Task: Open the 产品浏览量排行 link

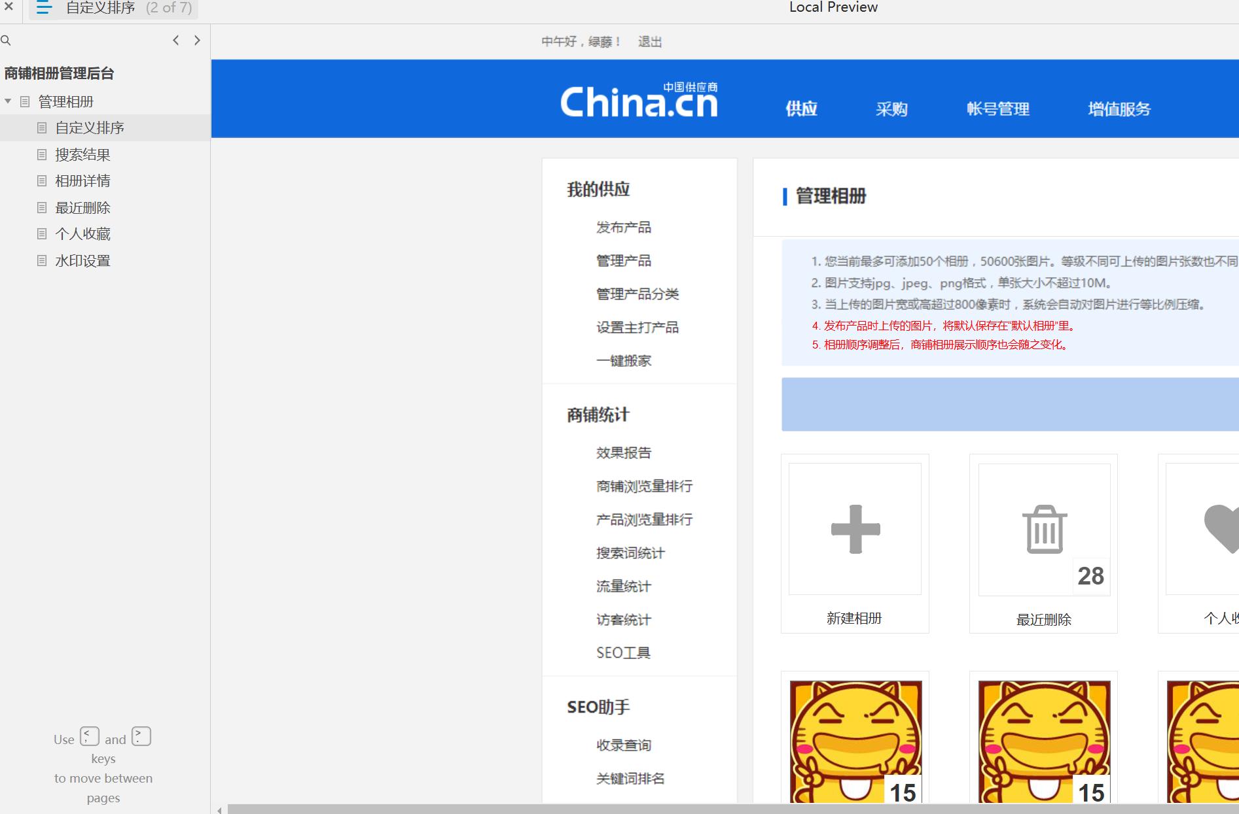Action: coord(644,520)
